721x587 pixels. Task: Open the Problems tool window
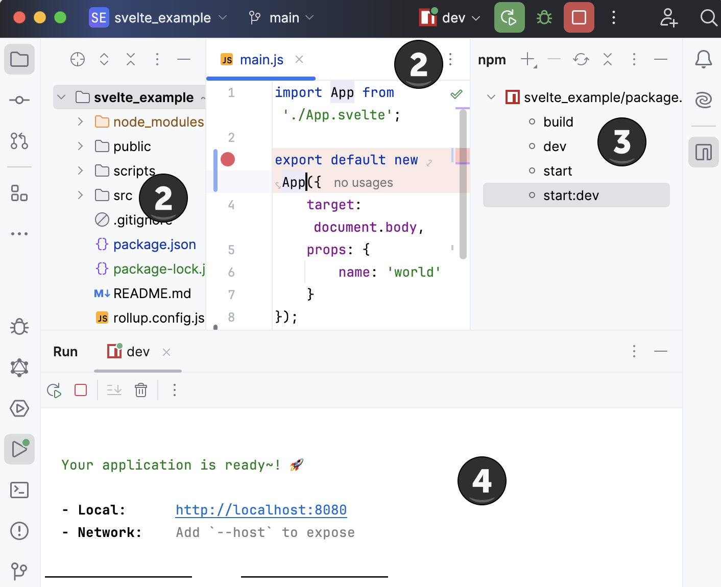[x=19, y=531]
